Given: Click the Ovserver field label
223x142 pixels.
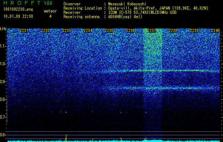Looking at the screenshot, I should tap(72, 4).
